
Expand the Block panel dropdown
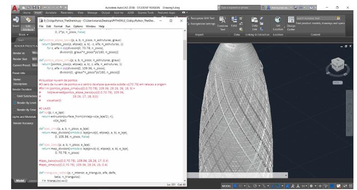[24, 35]
